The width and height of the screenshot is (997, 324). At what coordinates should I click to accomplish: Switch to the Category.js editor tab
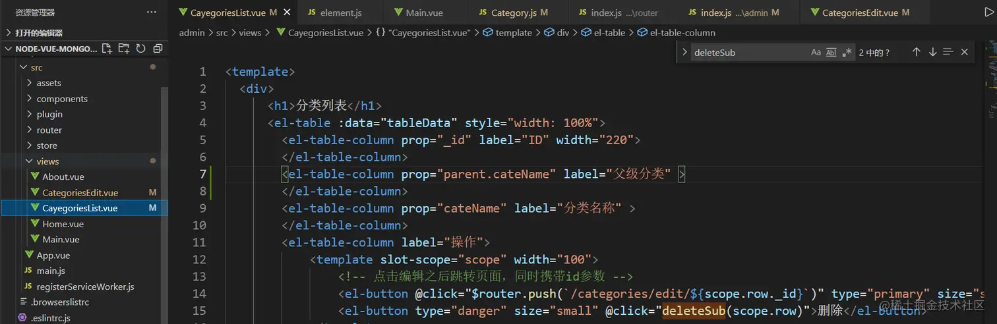pos(518,13)
